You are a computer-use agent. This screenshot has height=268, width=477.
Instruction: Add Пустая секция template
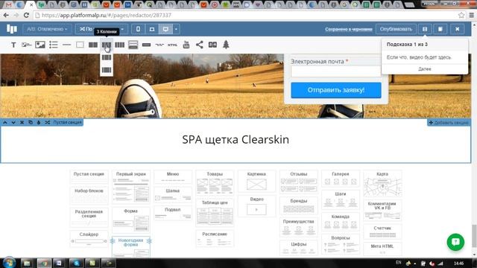89,177
